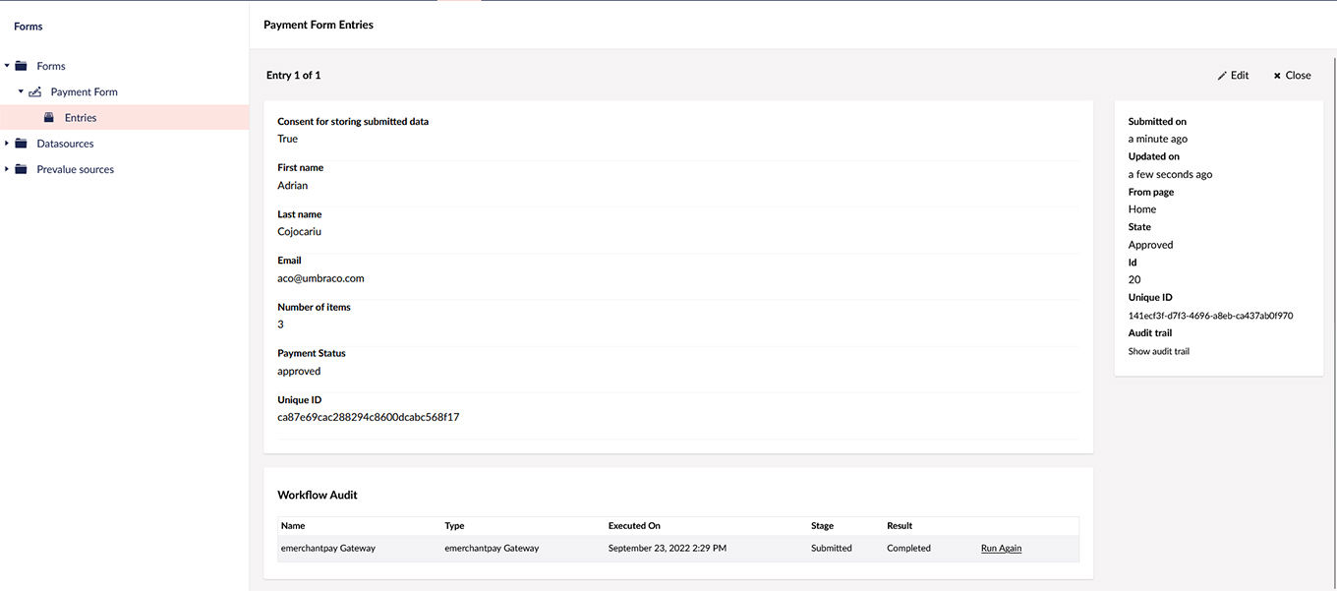Click the Workflow Audit heading
The width and height of the screenshot is (1337, 591).
pyautogui.click(x=318, y=496)
